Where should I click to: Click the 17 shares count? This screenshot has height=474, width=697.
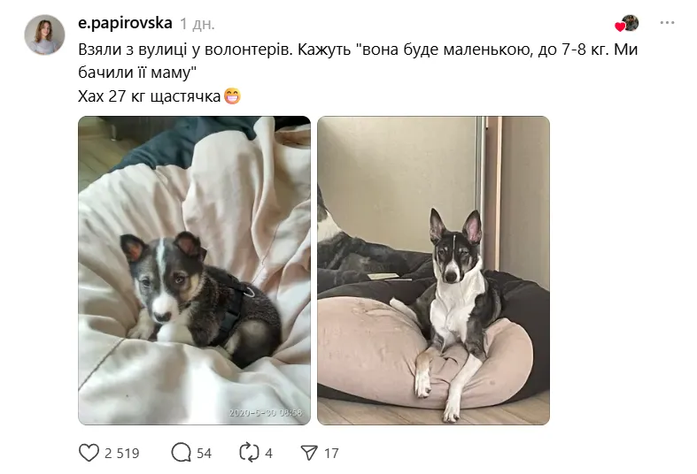pos(331,453)
